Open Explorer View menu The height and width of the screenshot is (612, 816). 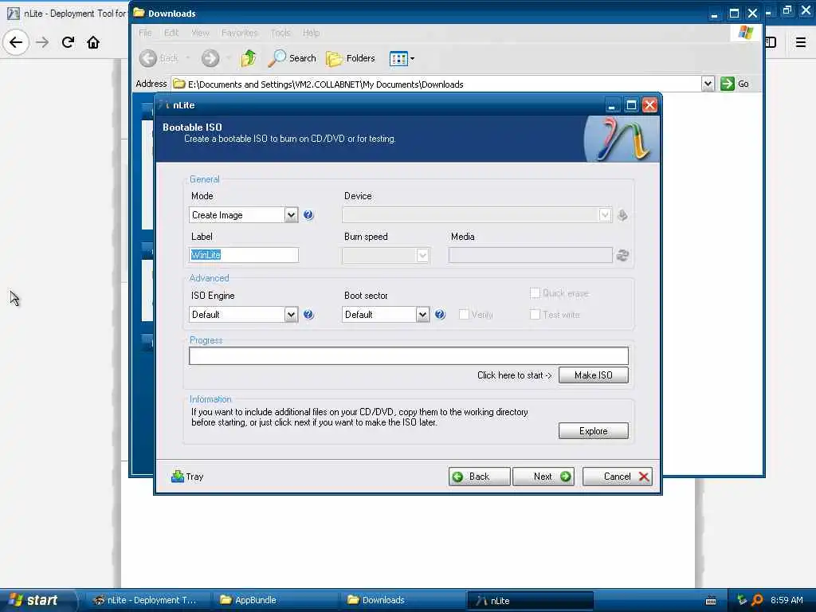[x=200, y=33]
